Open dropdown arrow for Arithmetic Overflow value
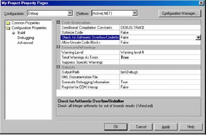This screenshot has width=206, height=139. (x=198, y=38)
